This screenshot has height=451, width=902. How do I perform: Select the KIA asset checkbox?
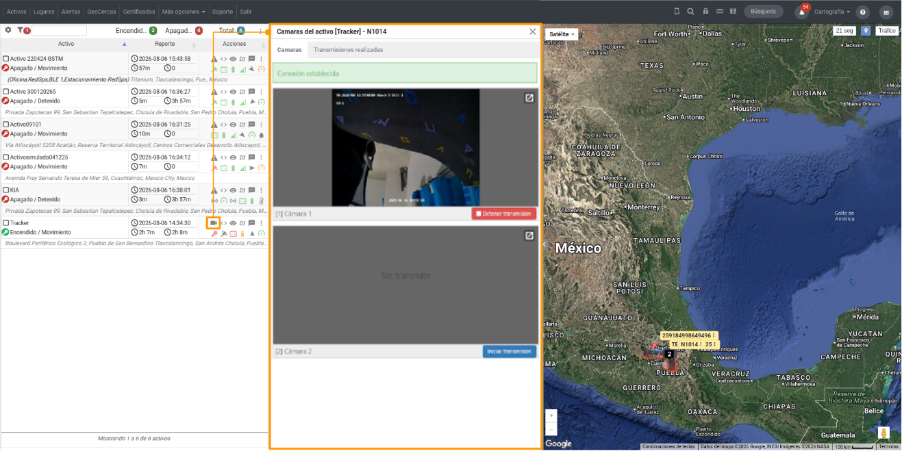coord(5,190)
